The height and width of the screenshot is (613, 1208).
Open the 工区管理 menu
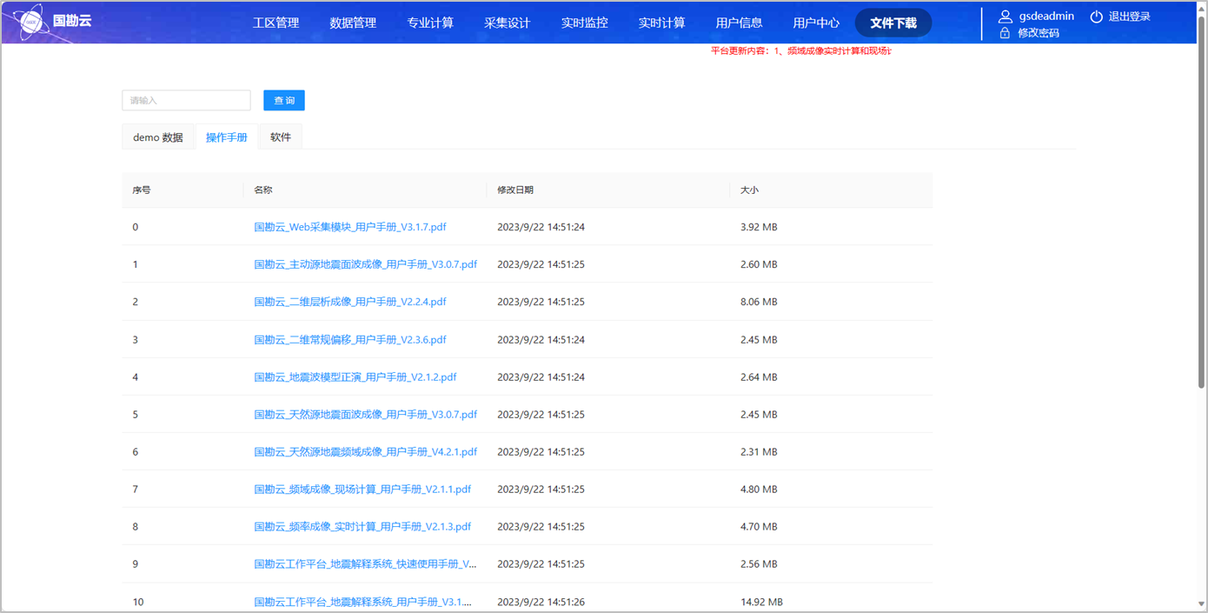click(x=275, y=23)
